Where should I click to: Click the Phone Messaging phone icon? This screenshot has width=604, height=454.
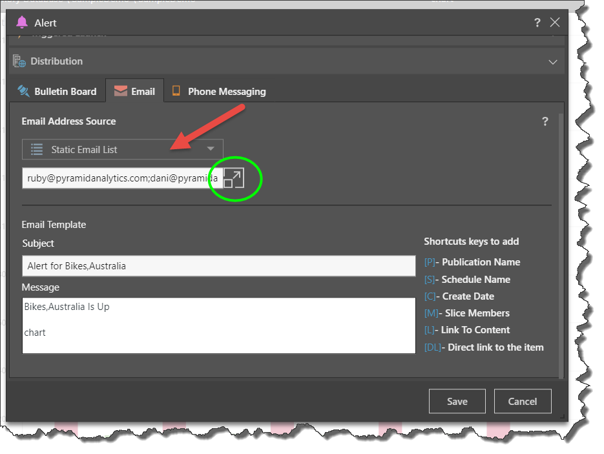(176, 90)
